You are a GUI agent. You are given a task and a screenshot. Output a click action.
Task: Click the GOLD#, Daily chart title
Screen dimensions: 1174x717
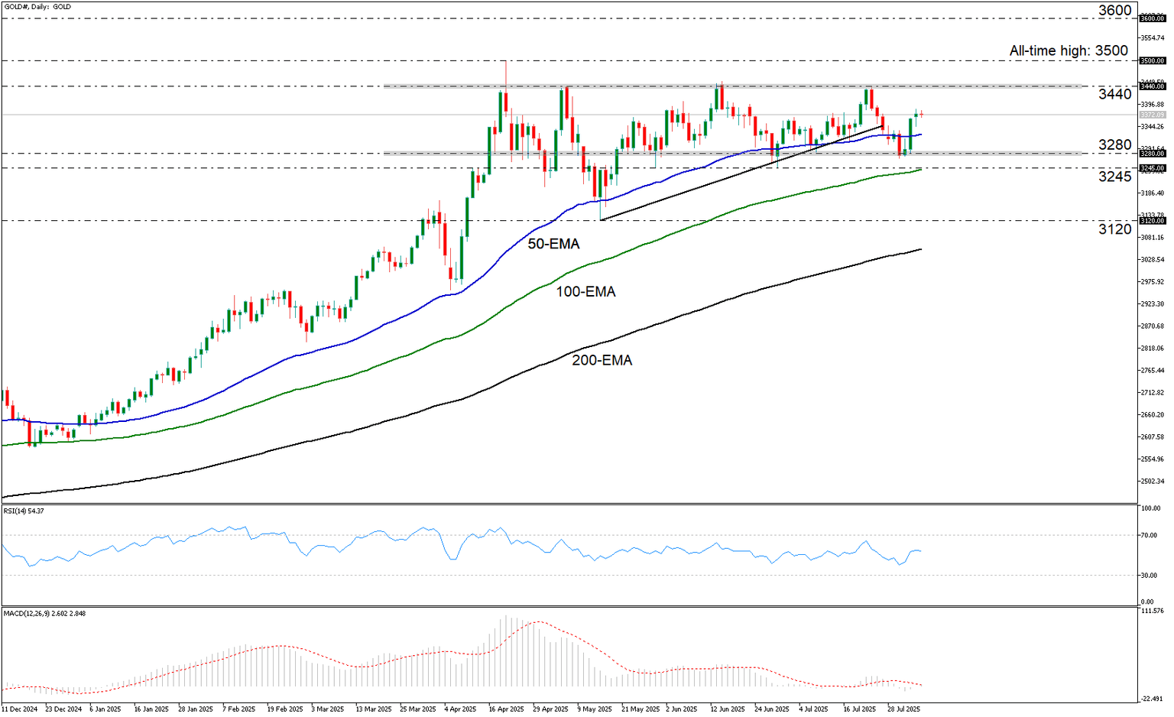tap(37, 7)
